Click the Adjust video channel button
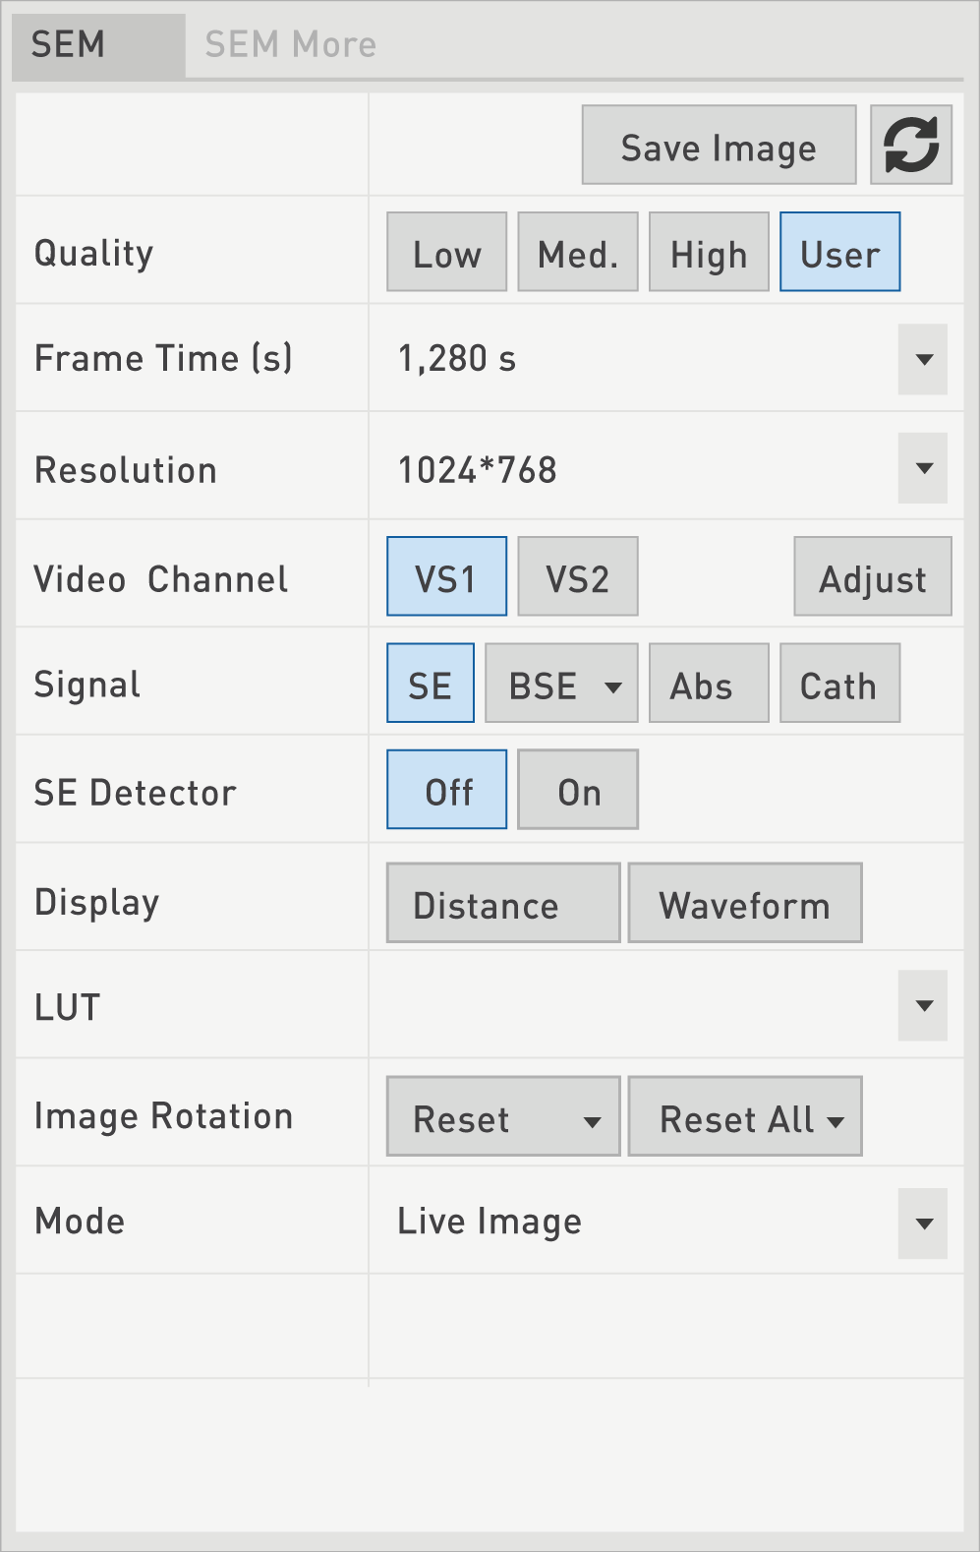 pyautogui.click(x=872, y=577)
